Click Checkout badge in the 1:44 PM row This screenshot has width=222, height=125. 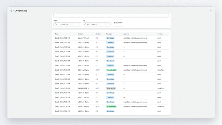point(110,43)
